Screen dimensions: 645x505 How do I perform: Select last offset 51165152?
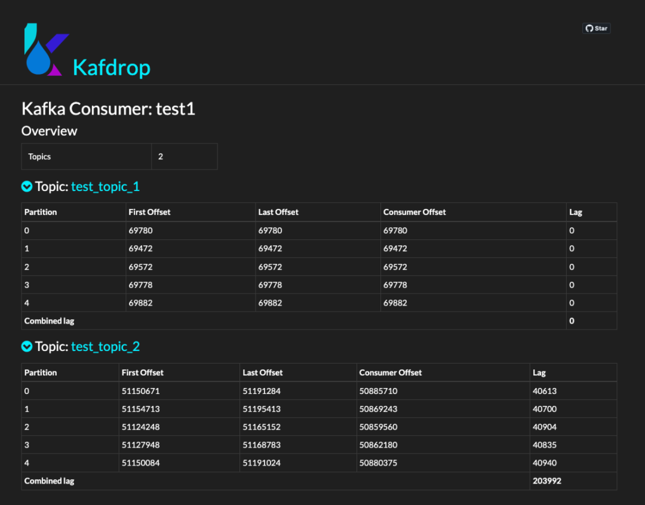click(x=262, y=427)
